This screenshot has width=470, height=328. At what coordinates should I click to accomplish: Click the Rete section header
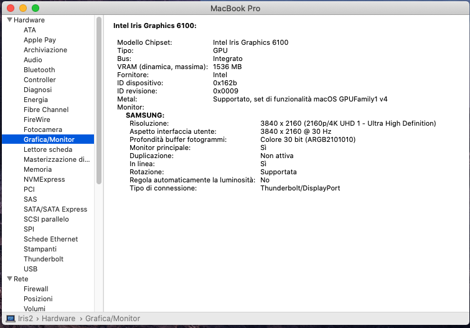(21, 279)
